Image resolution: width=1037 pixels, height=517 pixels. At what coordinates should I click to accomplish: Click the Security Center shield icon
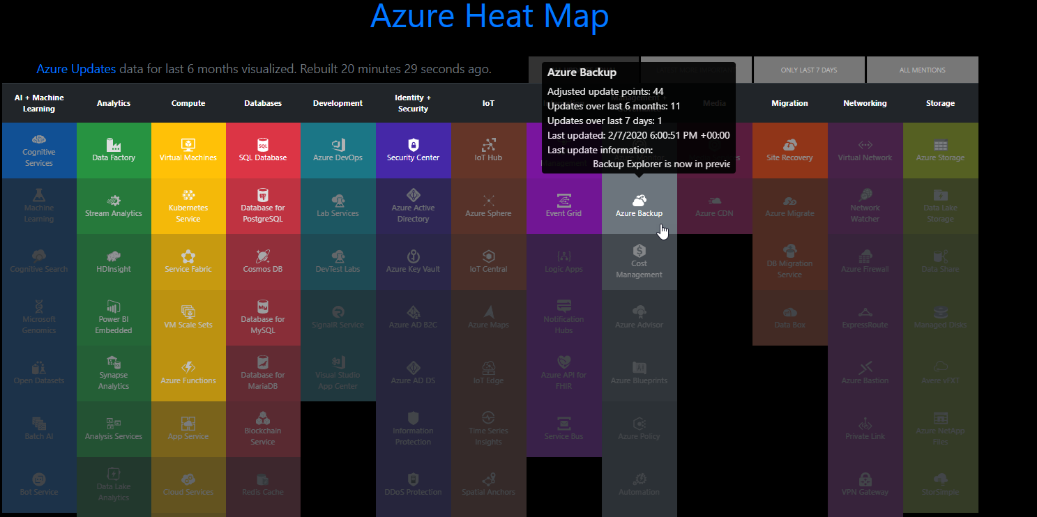coord(413,144)
